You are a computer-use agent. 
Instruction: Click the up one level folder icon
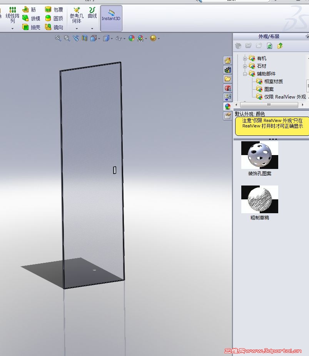pos(280,46)
